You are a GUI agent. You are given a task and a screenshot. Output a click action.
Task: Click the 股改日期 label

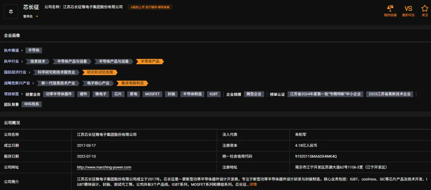point(12,156)
